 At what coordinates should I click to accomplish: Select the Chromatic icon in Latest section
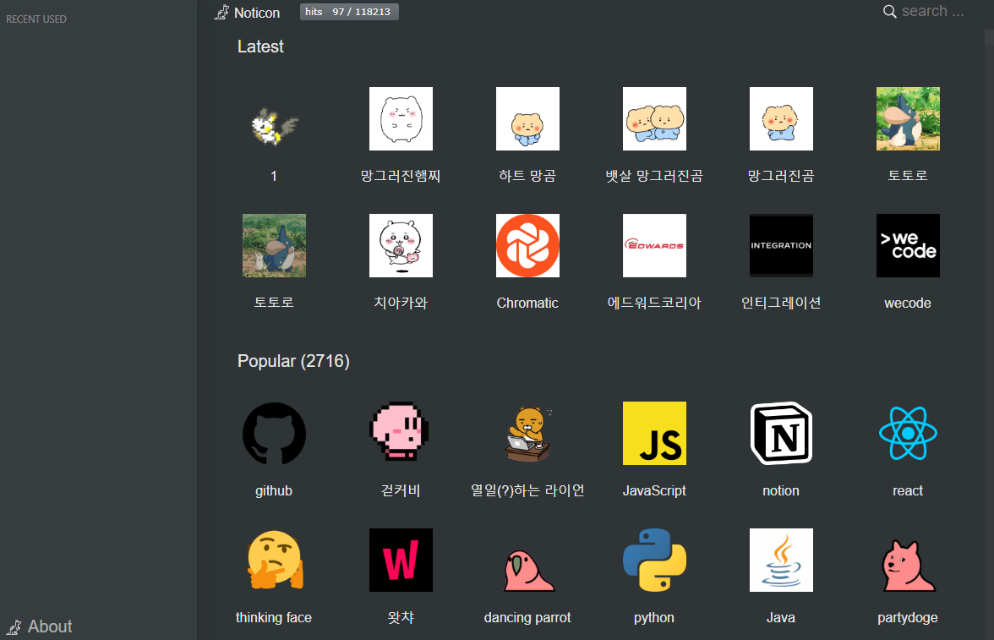[527, 245]
